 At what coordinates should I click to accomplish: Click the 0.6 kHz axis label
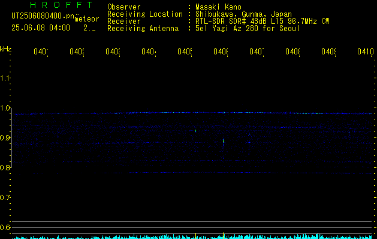5,227
